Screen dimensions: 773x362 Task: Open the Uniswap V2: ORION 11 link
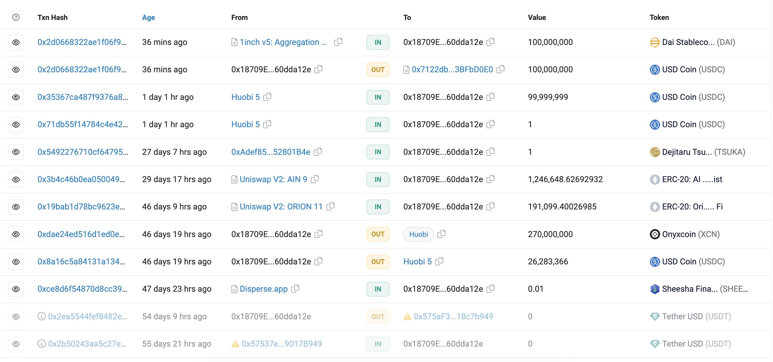[x=281, y=207]
